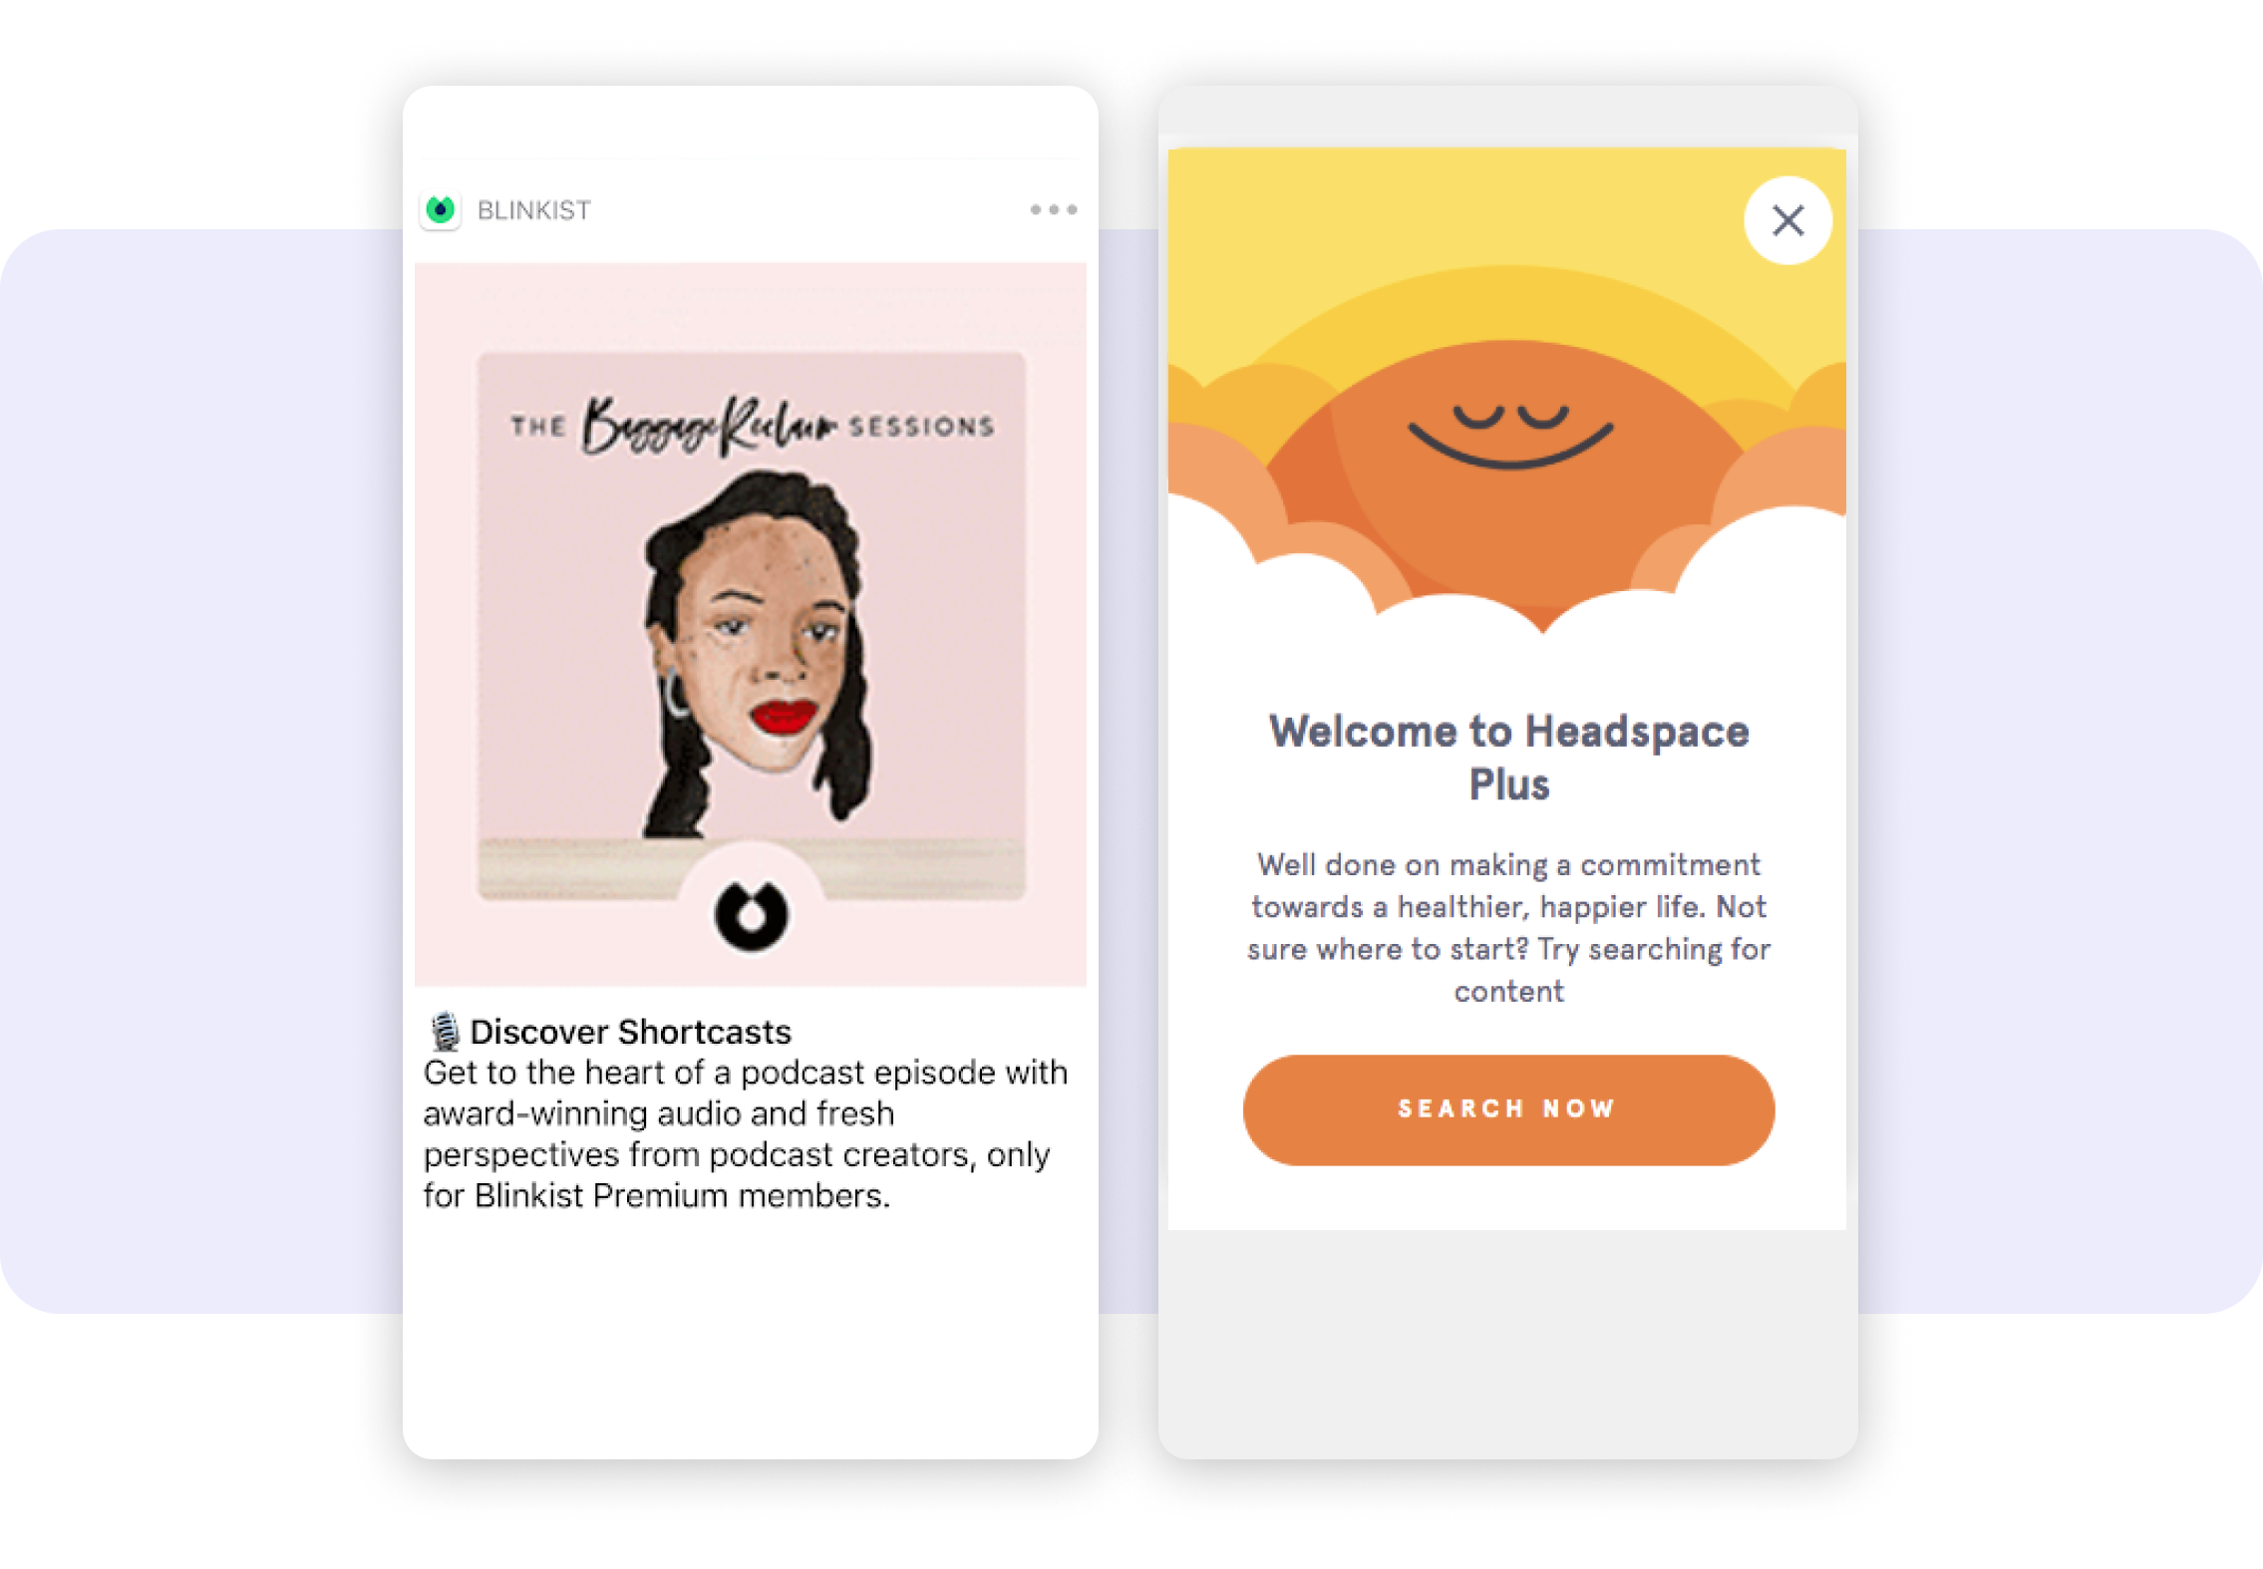Click the Blinkist green logo icon
The height and width of the screenshot is (1569, 2263).
click(x=444, y=209)
